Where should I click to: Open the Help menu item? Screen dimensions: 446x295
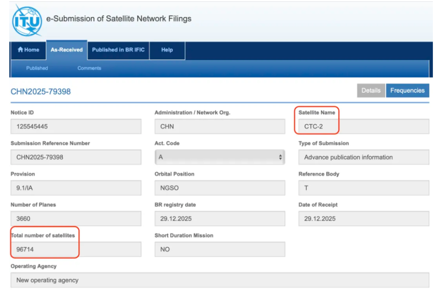[x=167, y=50]
